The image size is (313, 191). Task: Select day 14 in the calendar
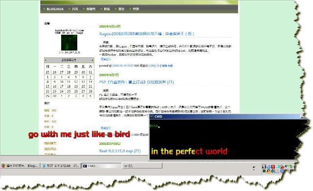(90, 82)
